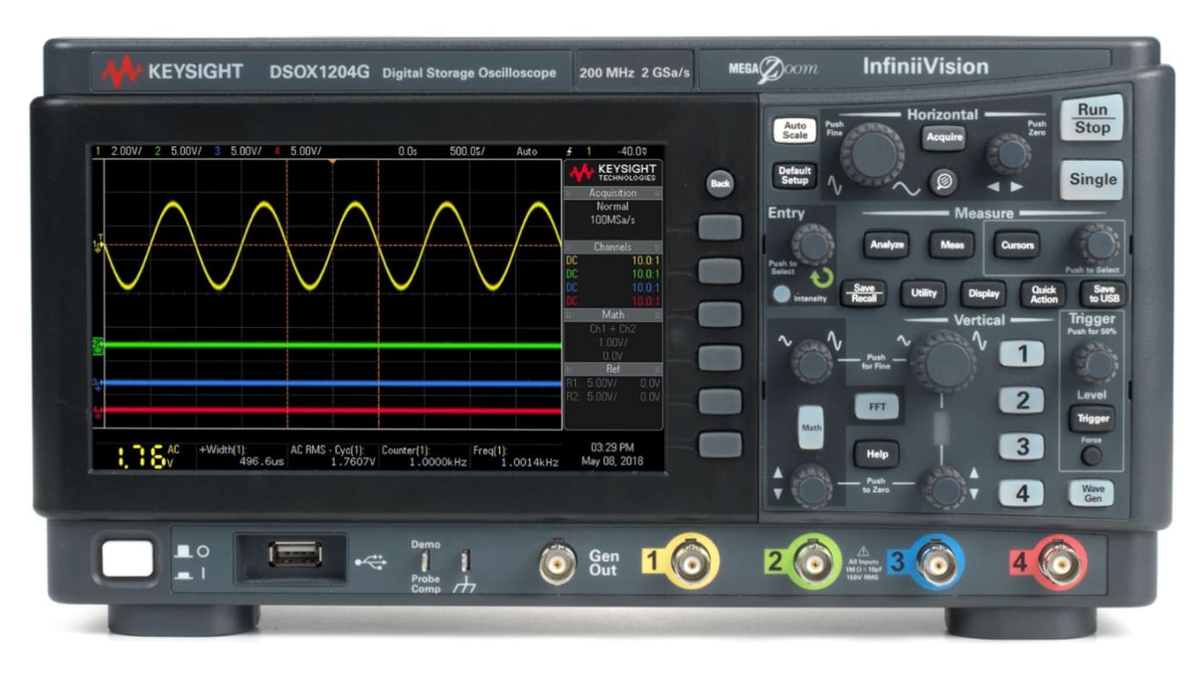Toggle channel 3 with the 3 key

tap(1022, 446)
